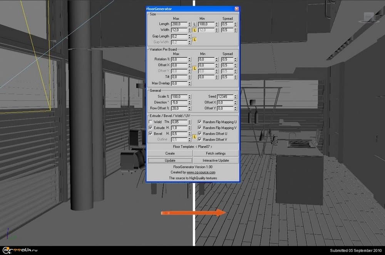Uncheck the Extrude checkbox
385x255 pixels.
(151, 128)
